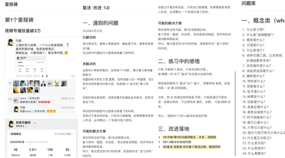Image resolution: width=285 pixels, height=158 pixels.
Task: Click the pin-to-top arrow icon next to timestamp
Action: pos(43,76)
